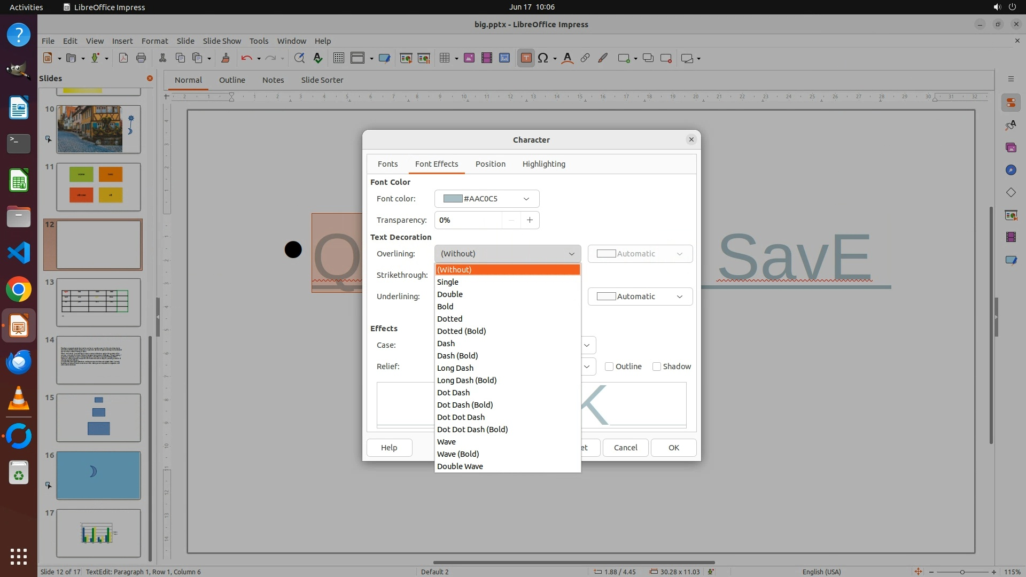This screenshot has height=577, width=1026.
Task: Click the Insert Special Character omega icon
Action: click(x=543, y=58)
